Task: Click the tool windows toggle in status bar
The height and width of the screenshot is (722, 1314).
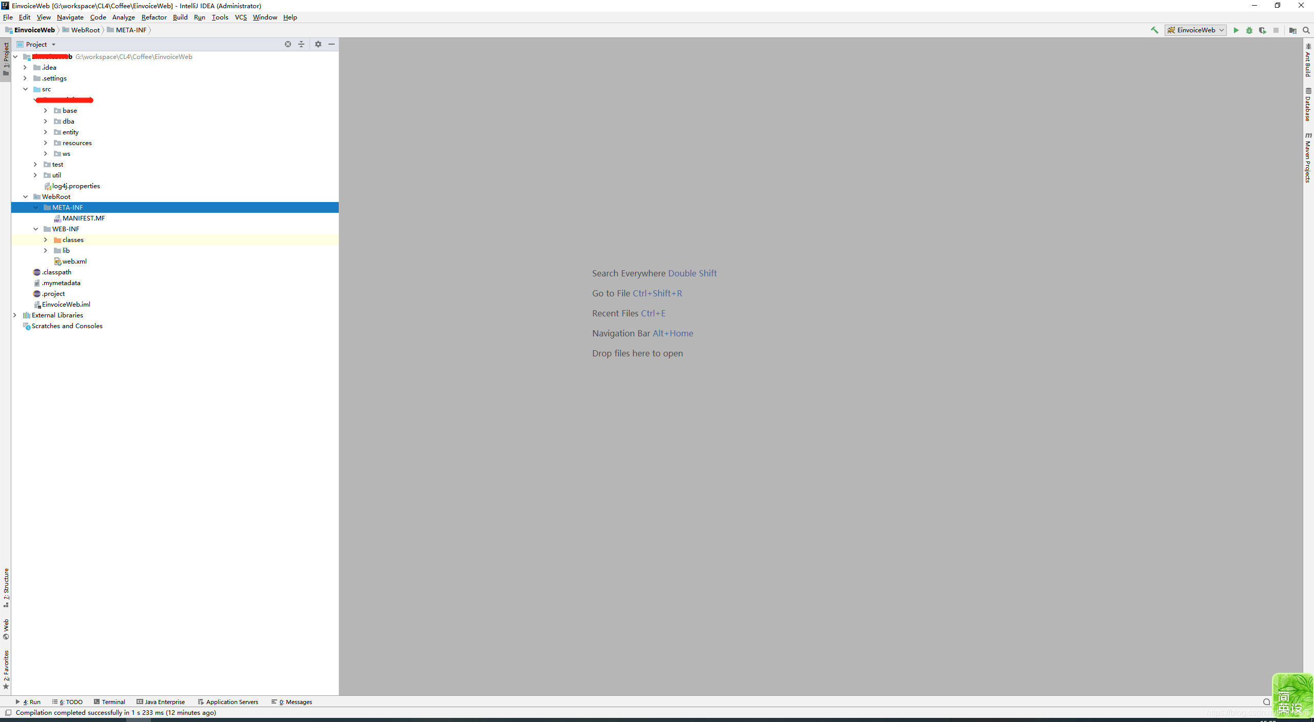Action: [8, 713]
